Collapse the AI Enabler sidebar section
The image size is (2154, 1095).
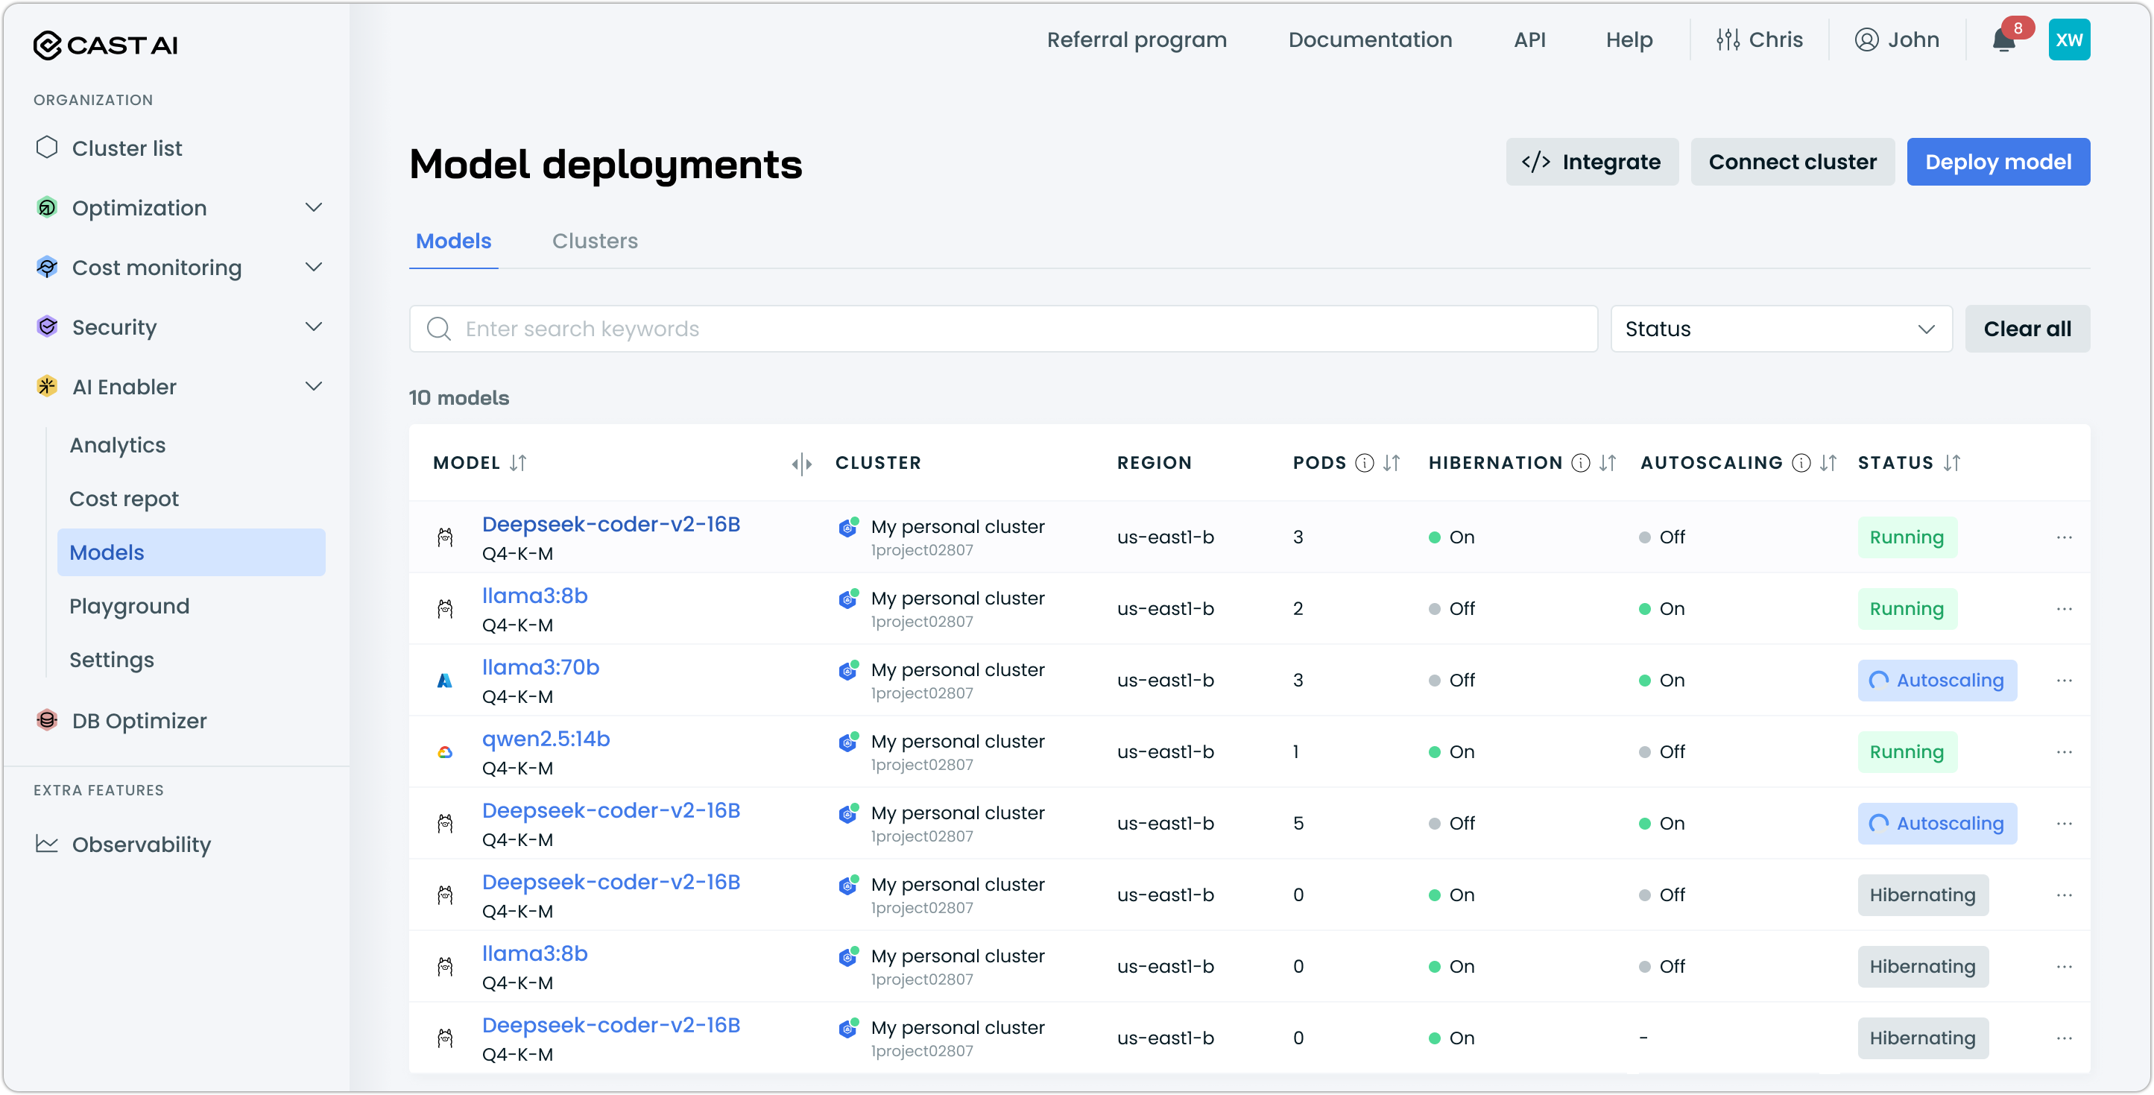tap(314, 386)
